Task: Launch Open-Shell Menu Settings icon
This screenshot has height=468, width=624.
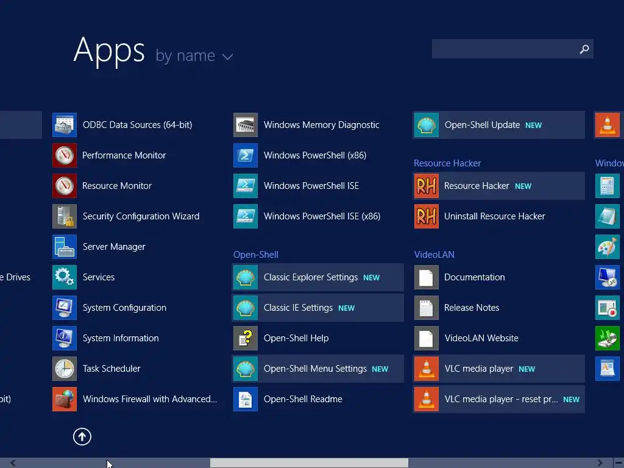Action: click(x=246, y=369)
